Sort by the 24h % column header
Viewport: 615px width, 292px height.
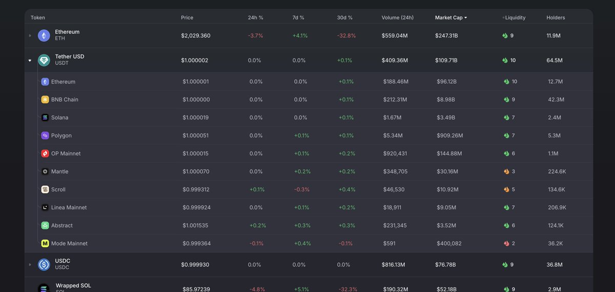point(256,17)
